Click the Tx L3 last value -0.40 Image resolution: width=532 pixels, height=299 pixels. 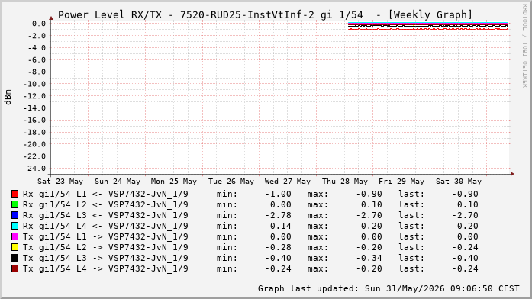(465, 258)
